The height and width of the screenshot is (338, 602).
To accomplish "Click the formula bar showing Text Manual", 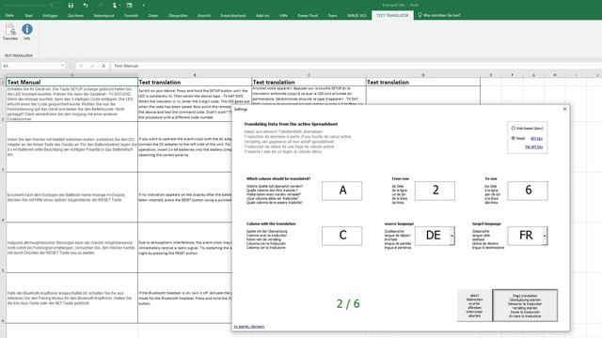I will click(x=356, y=66).
